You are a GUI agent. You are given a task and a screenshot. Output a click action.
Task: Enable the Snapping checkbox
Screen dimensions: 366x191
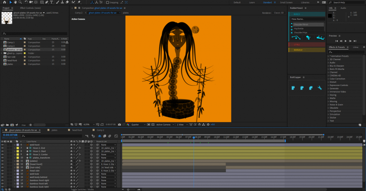tap(108, 3)
